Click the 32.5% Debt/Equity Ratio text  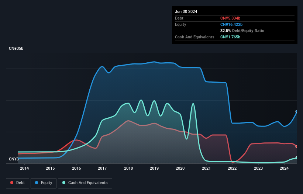[242, 31]
